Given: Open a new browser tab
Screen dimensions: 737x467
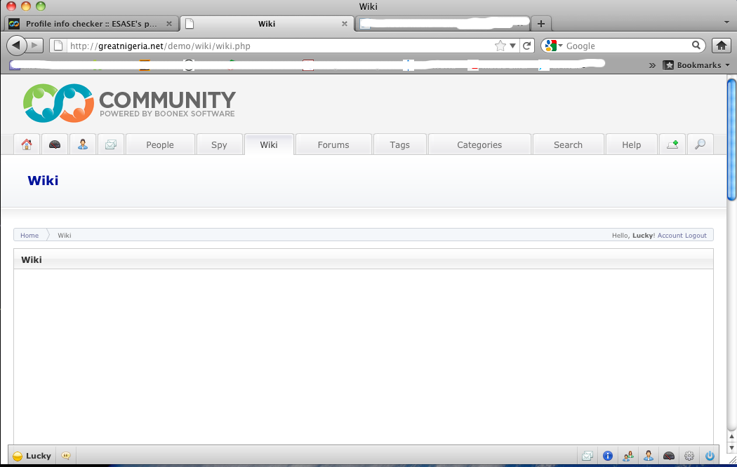Looking at the screenshot, I should click(541, 23).
